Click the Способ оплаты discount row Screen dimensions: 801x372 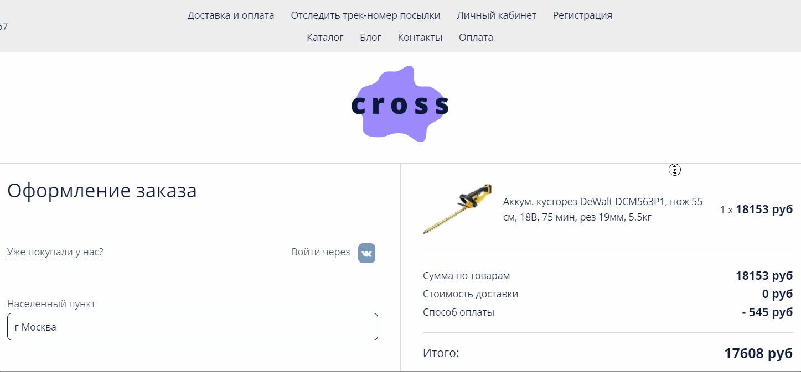point(608,312)
